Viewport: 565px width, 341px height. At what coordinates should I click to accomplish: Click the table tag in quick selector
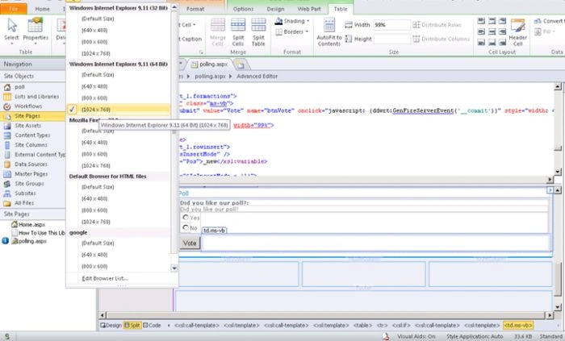362,325
